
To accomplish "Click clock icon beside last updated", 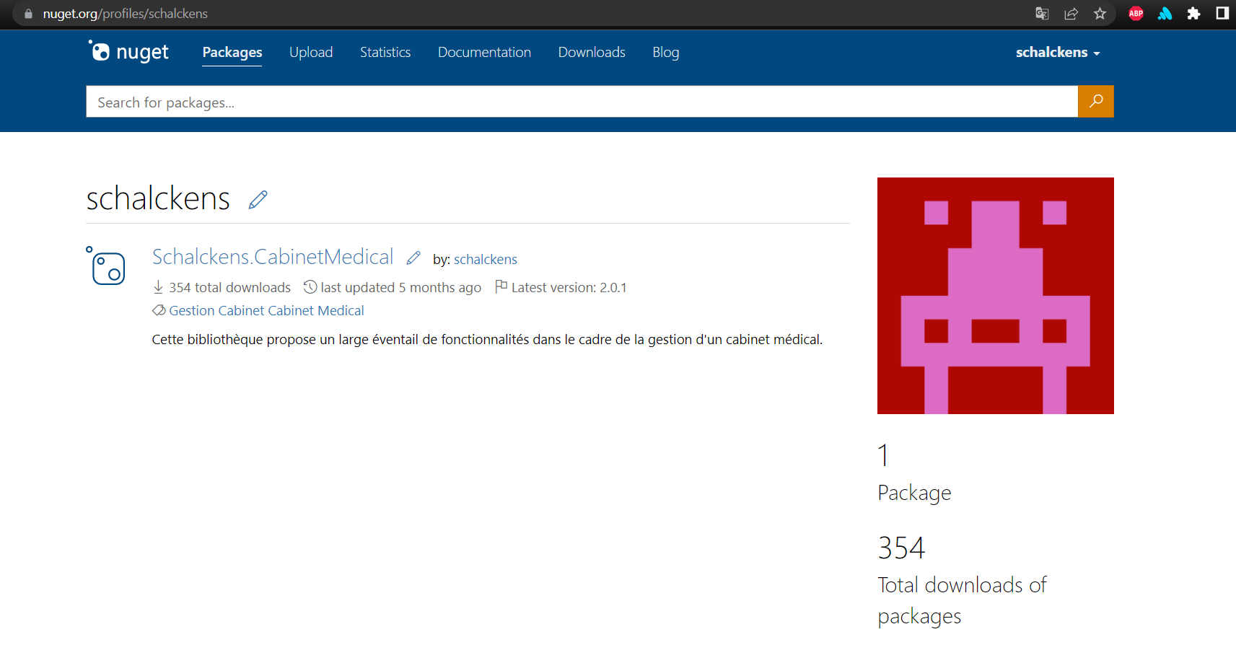I will tap(310, 286).
